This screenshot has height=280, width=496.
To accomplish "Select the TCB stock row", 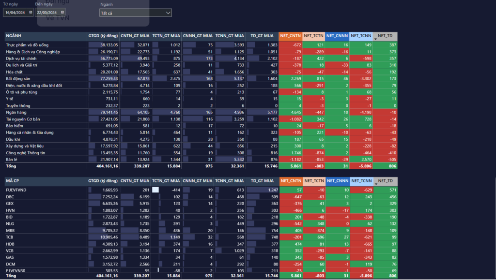I will point(10,237).
